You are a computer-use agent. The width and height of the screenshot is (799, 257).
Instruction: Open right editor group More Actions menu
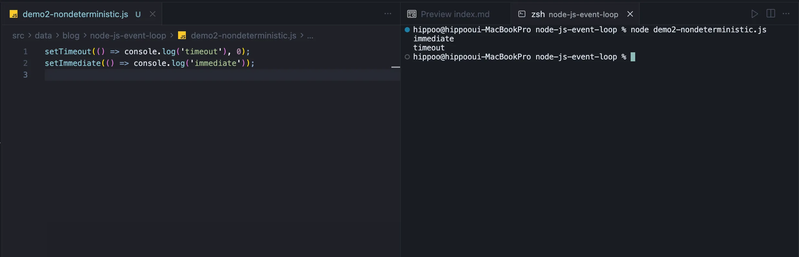tap(786, 14)
